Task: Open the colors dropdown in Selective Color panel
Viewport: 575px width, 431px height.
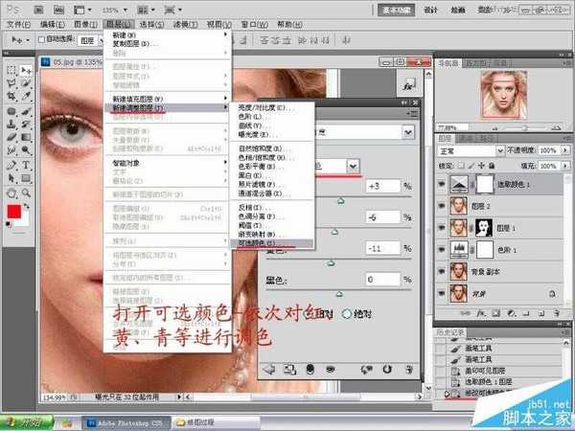Action: [x=353, y=167]
